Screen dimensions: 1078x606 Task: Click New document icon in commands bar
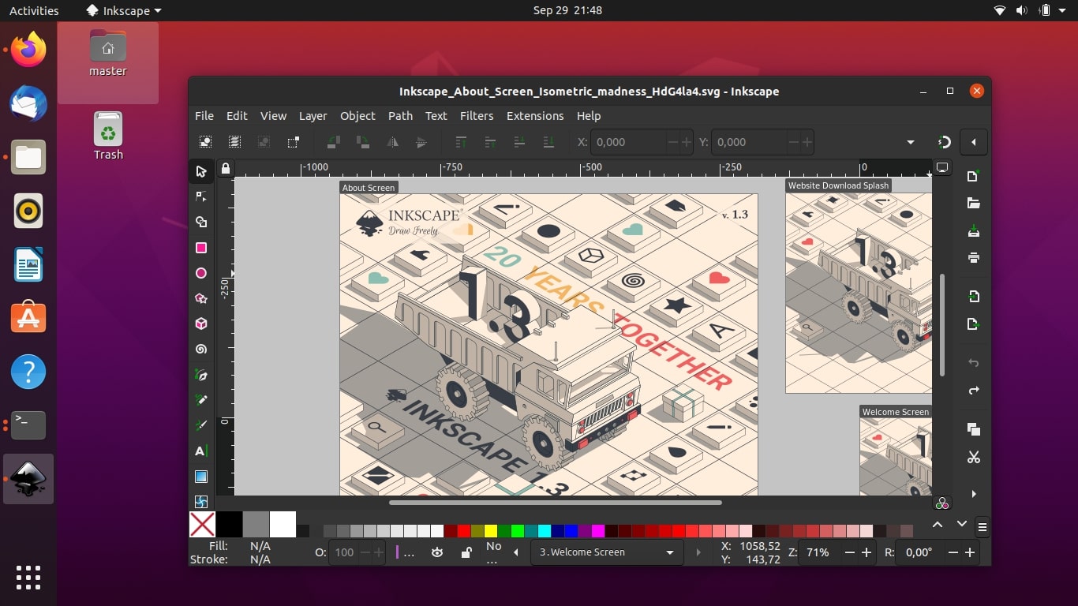coord(974,176)
